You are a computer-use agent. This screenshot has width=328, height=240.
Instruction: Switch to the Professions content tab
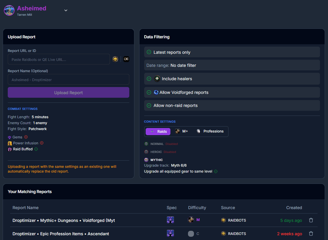(210, 131)
